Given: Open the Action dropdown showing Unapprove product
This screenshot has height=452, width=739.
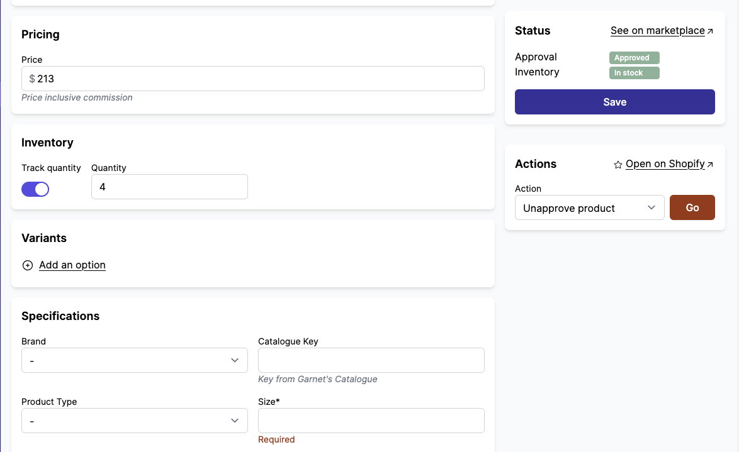Looking at the screenshot, I should coord(589,208).
